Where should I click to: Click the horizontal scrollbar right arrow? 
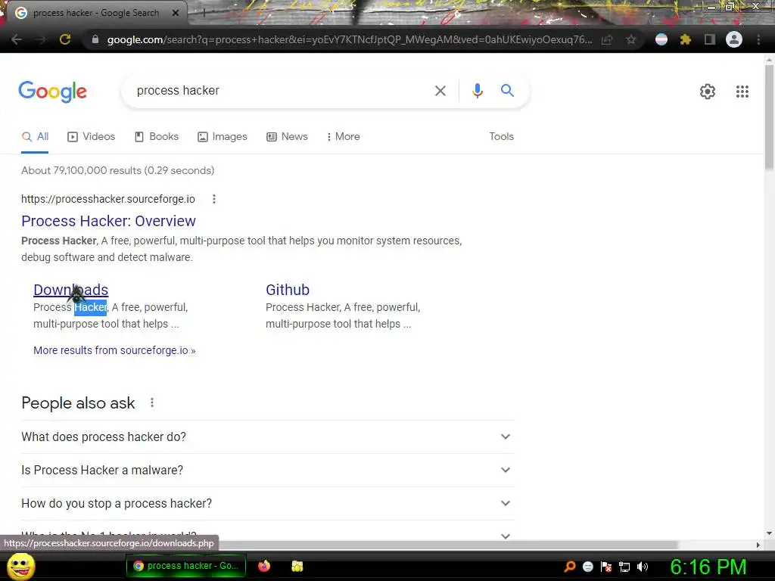tap(758, 545)
